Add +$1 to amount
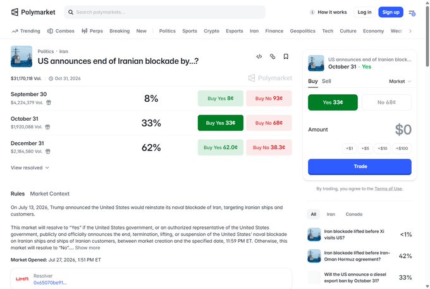 pos(349,149)
